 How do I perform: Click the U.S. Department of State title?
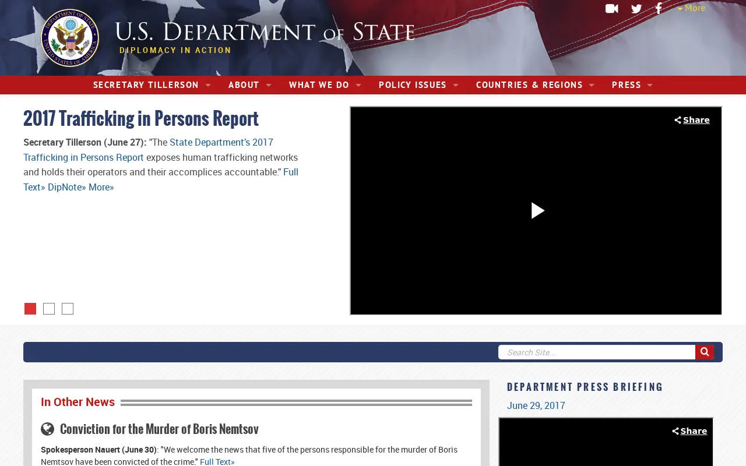point(265,32)
